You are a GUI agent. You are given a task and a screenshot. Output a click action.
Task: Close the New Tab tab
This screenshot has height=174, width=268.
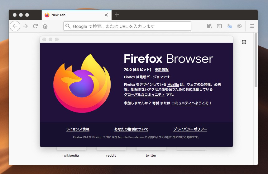[106, 15]
